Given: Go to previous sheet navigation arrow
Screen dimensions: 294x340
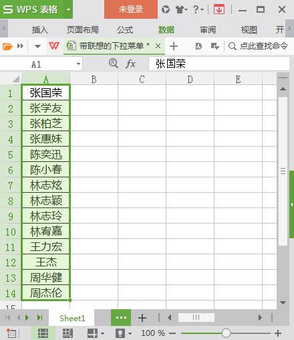Looking at the screenshot, I should point(19,318).
